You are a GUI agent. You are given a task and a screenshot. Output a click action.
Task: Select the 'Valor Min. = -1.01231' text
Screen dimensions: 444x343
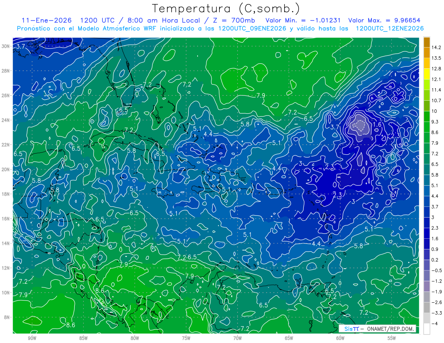[x=303, y=20]
